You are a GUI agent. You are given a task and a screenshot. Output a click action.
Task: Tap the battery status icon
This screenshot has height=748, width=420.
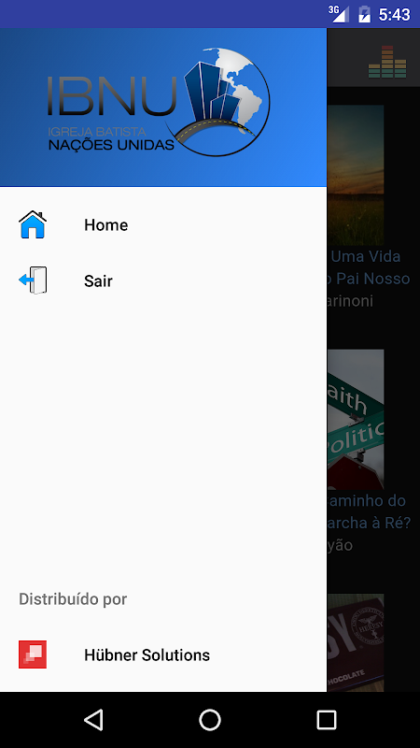click(x=364, y=14)
